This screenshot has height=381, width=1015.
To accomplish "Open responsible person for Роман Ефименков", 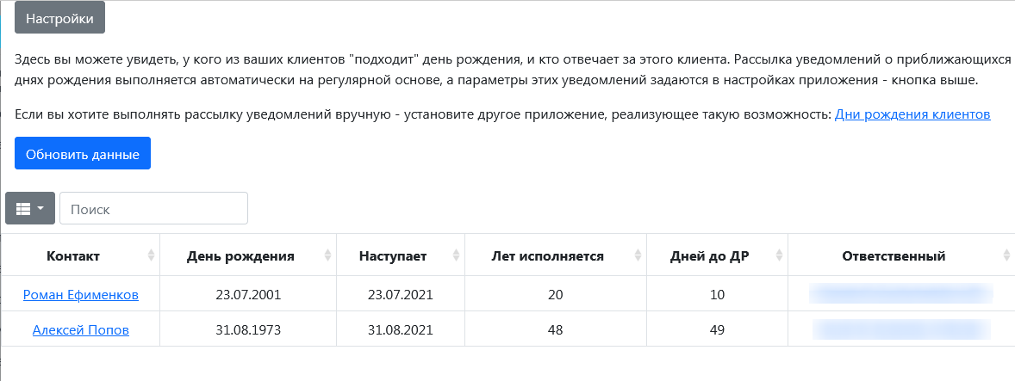I will point(900,295).
